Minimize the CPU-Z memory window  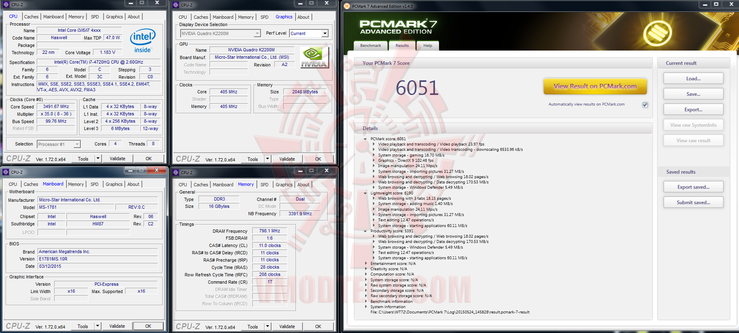point(300,171)
